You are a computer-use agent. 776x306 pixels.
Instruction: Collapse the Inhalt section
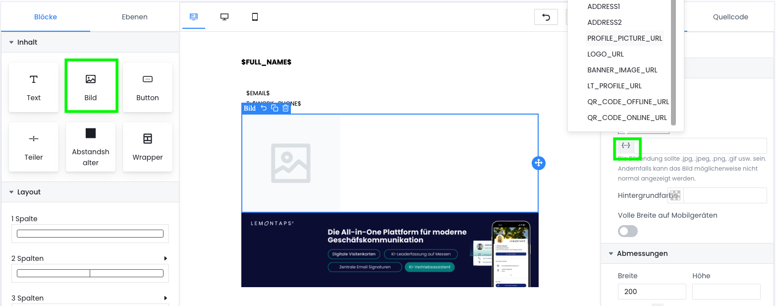(x=11, y=42)
